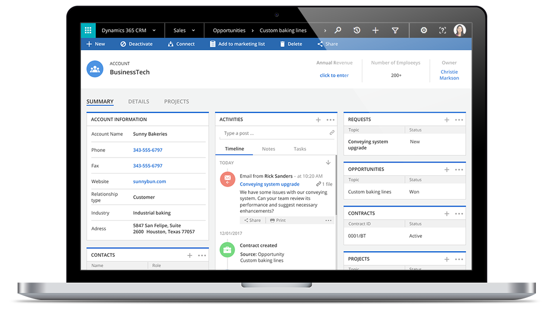This screenshot has height=311, width=554.
Task: Click the search magnifier icon
Action: point(338,31)
